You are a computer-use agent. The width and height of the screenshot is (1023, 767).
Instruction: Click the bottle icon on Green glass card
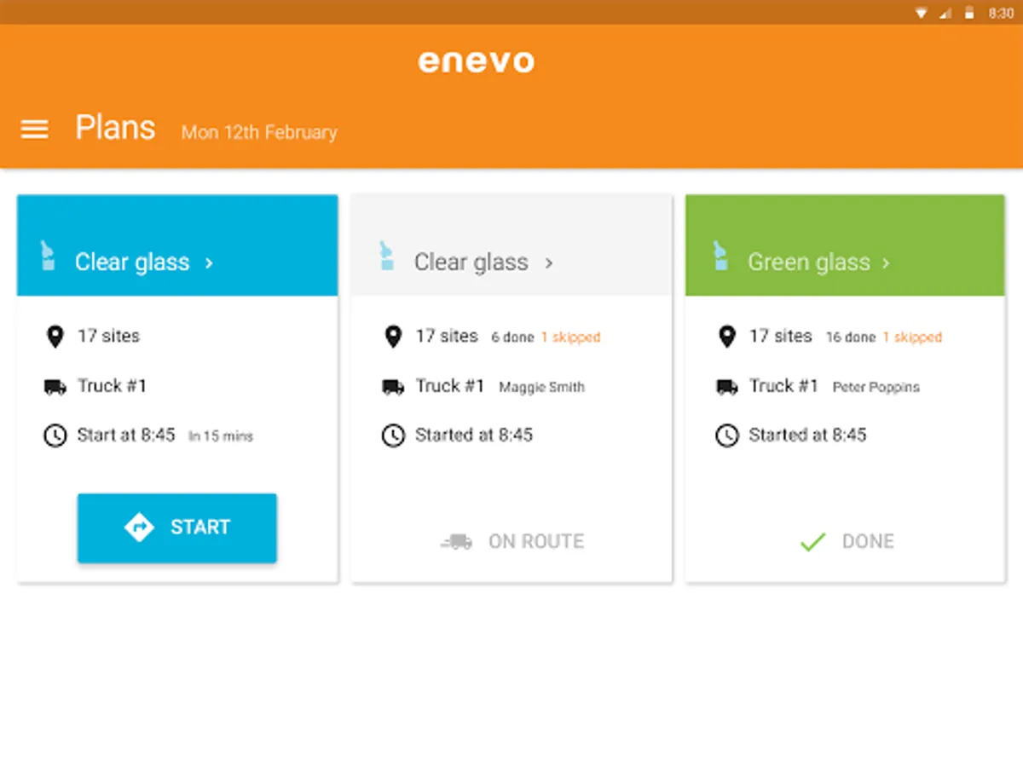720,256
